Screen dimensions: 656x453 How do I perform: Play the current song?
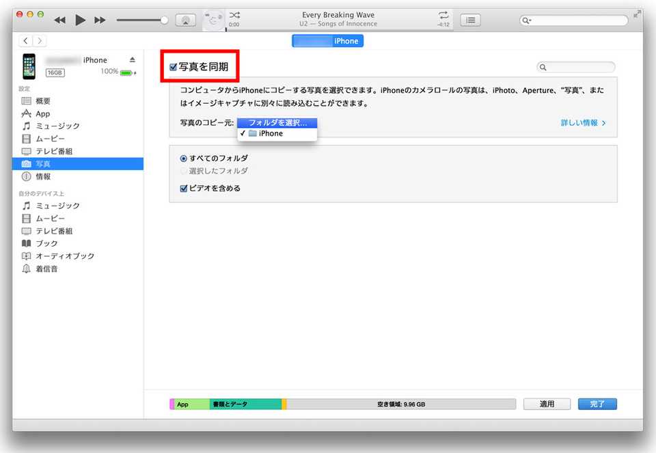pyautogui.click(x=80, y=20)
